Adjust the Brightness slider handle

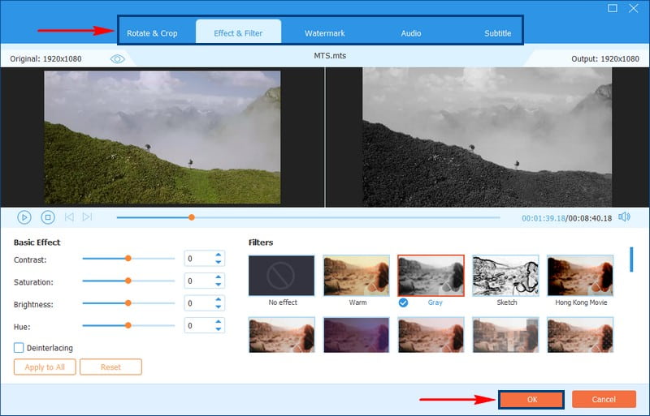[x=128, y=303]
